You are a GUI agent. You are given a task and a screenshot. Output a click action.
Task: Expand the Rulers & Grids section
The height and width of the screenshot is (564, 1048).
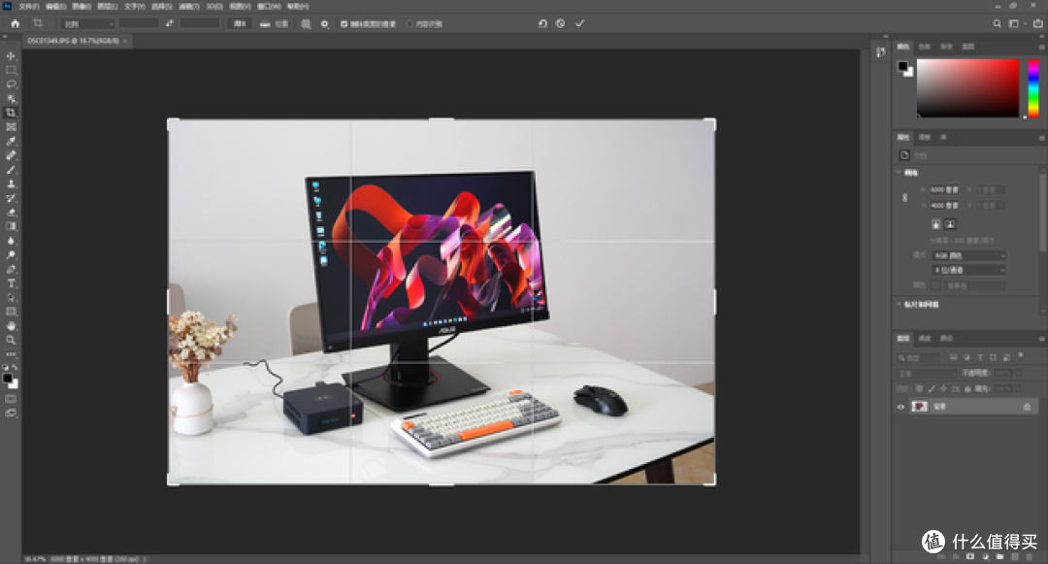click(x=899, y=304)
